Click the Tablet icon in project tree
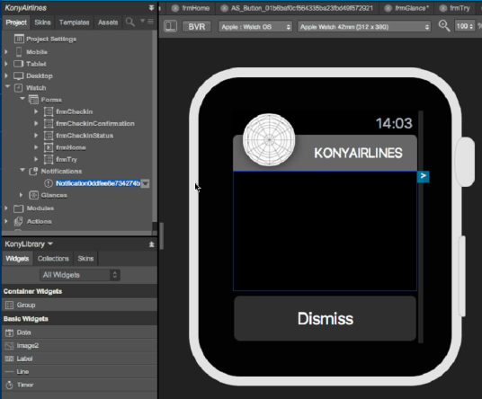 pyautogui.click(x=19, y=64)
